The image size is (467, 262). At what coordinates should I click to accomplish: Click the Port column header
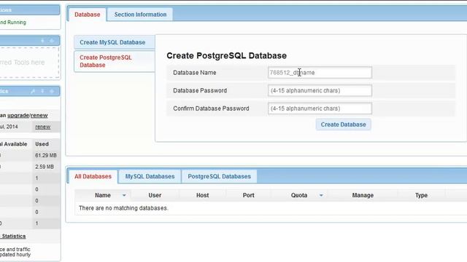(x=248, y=196)
